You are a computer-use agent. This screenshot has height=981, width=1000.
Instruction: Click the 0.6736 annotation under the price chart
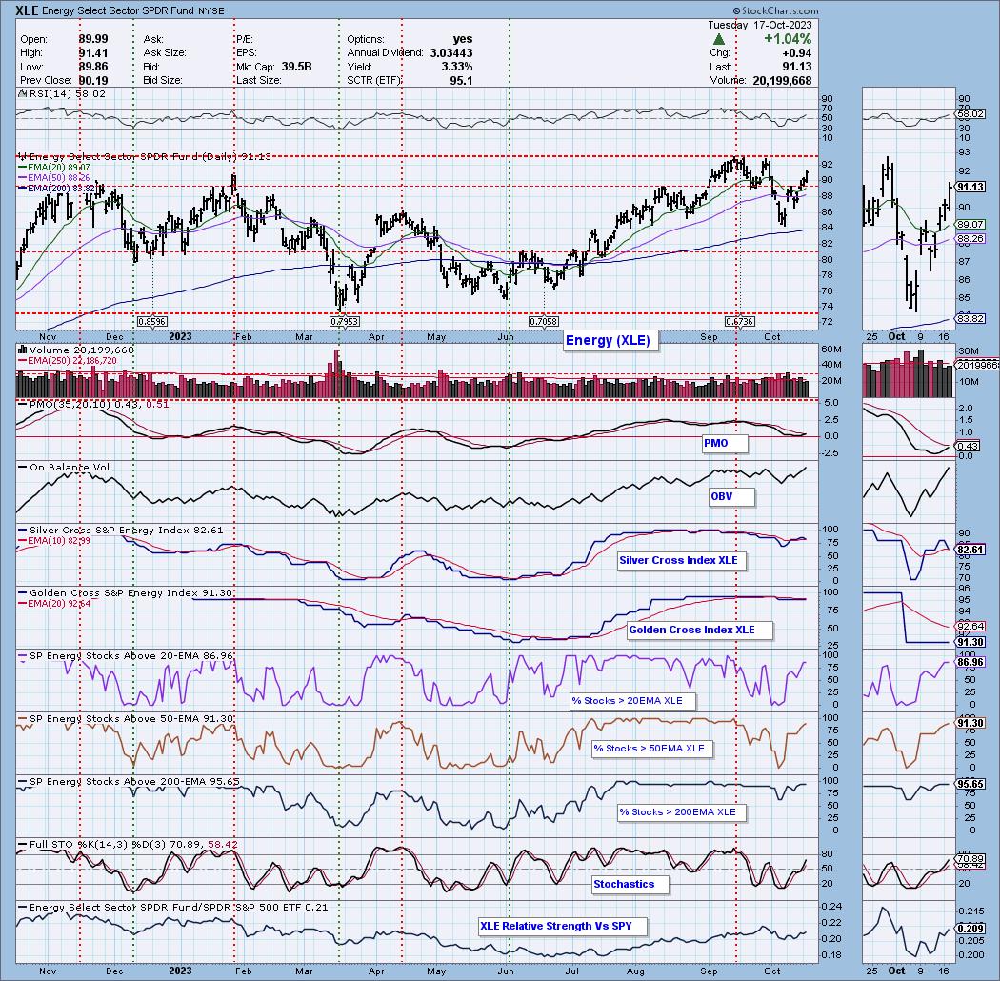[740, 322]
